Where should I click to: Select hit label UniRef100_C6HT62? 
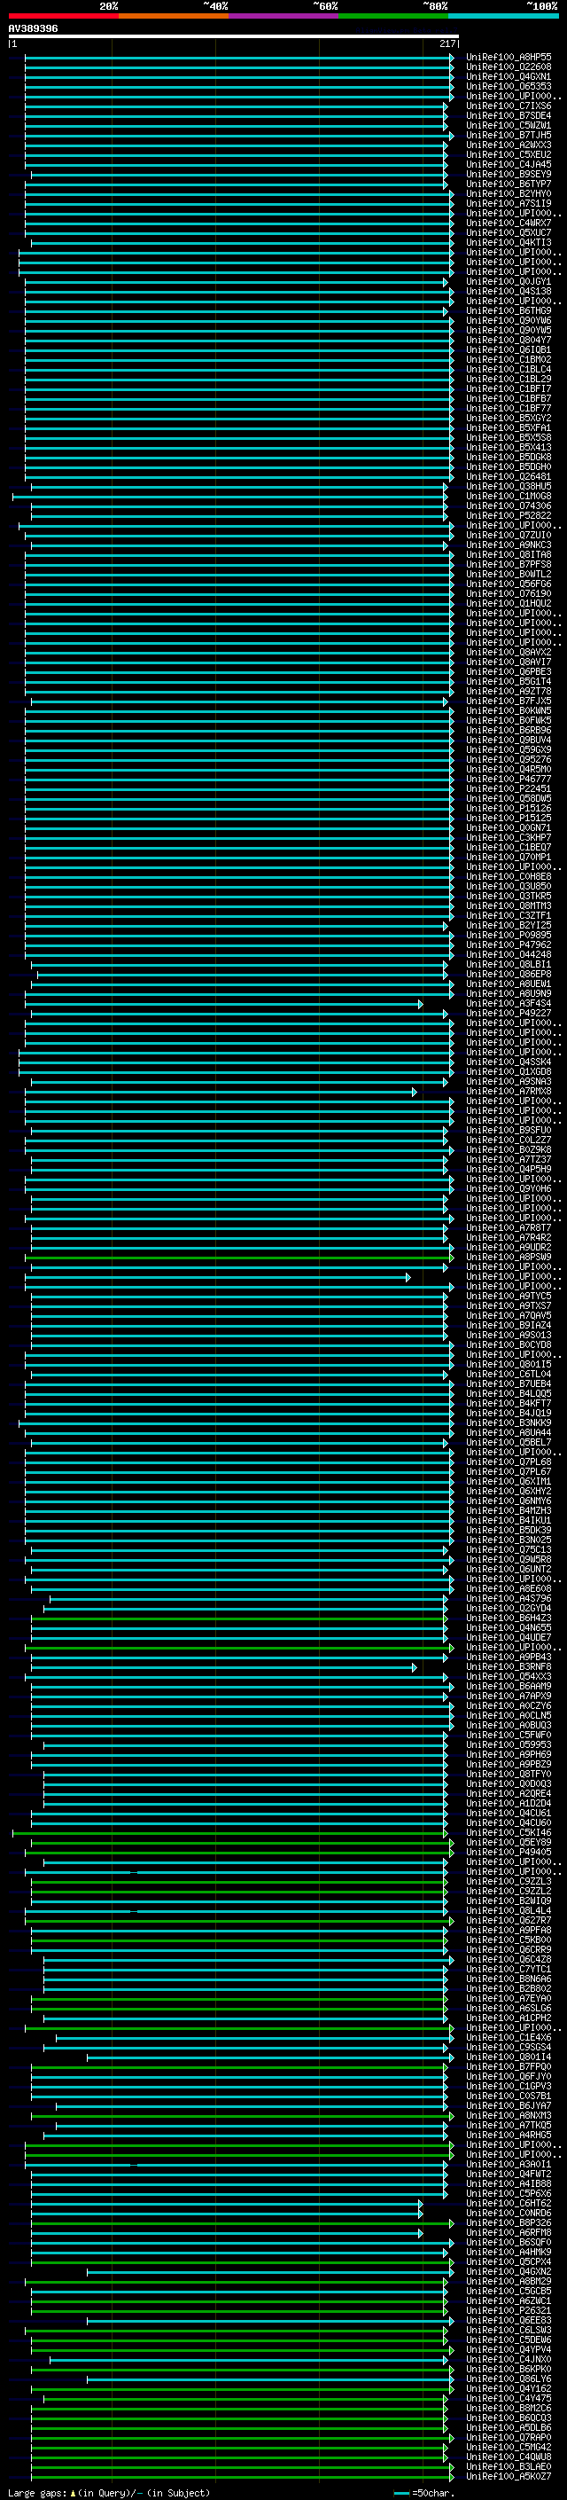(509, 2203)
